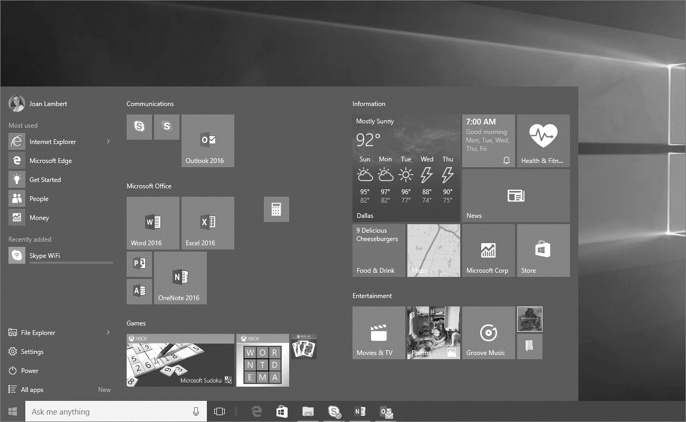Launch the Groove Music tile

click(489, 333)
